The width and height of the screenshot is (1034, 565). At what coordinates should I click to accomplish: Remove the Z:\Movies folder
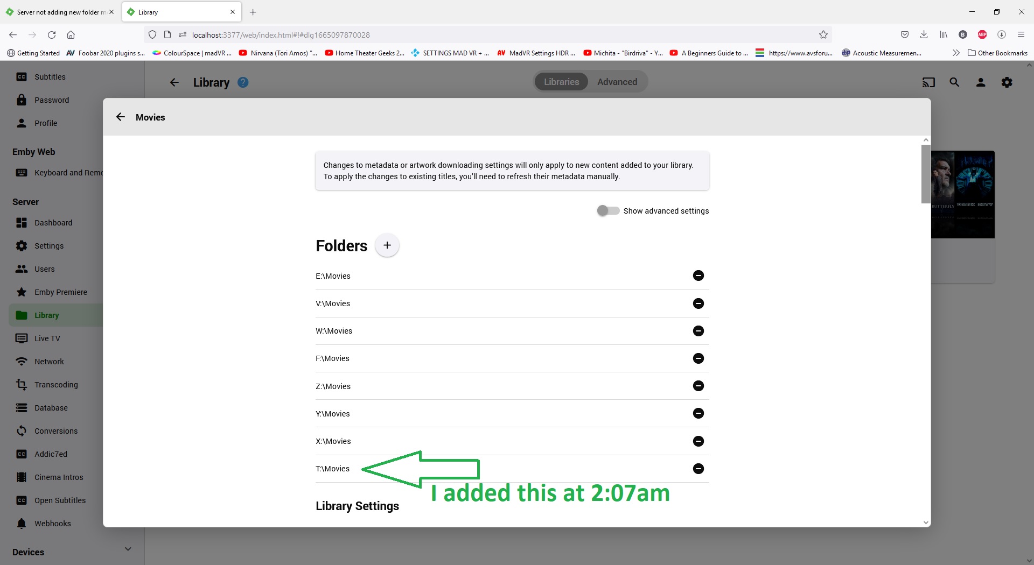(x=698, y=386)
